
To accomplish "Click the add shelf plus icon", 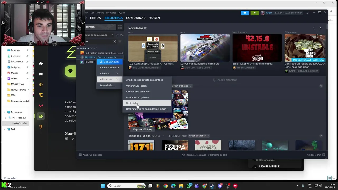I will (215, 80).
